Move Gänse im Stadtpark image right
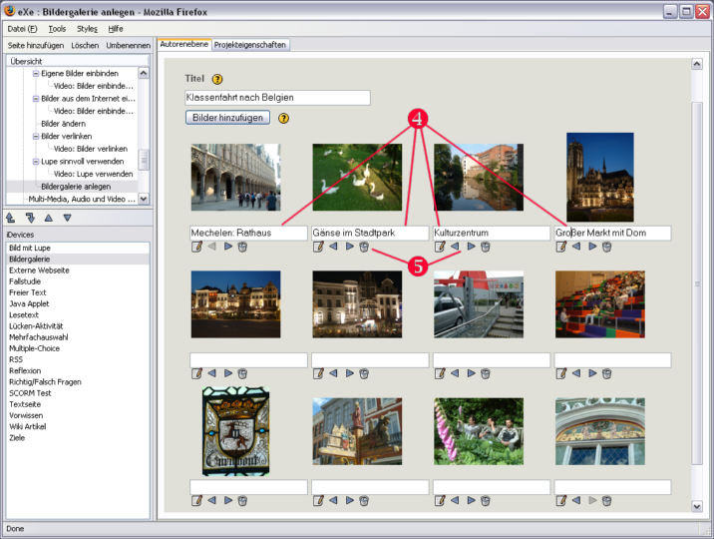 [x=350, y=247]
